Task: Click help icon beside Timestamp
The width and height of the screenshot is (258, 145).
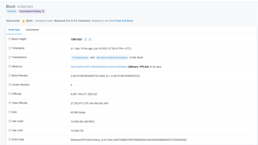Action: click(10, 48)
